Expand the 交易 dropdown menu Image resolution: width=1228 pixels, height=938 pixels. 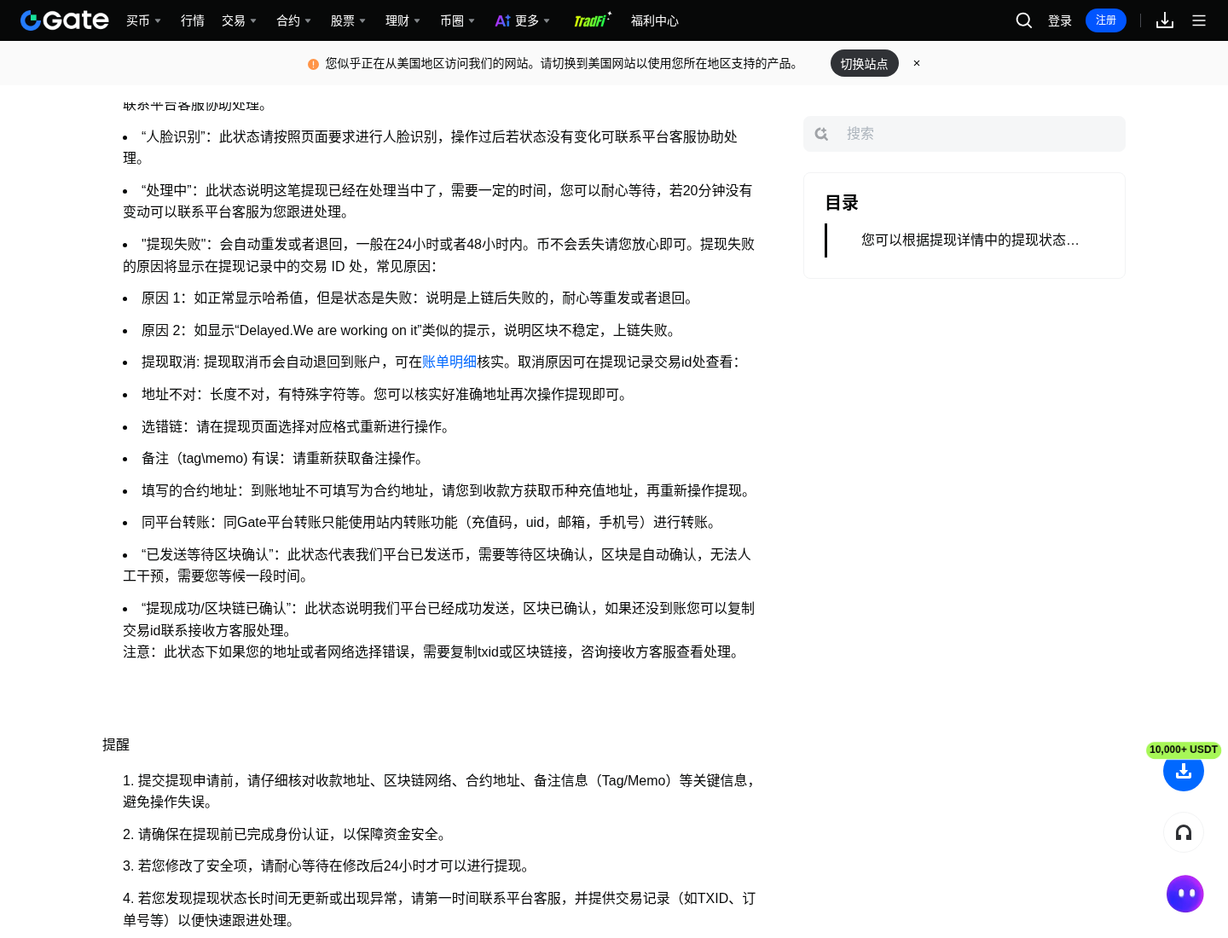240,20
